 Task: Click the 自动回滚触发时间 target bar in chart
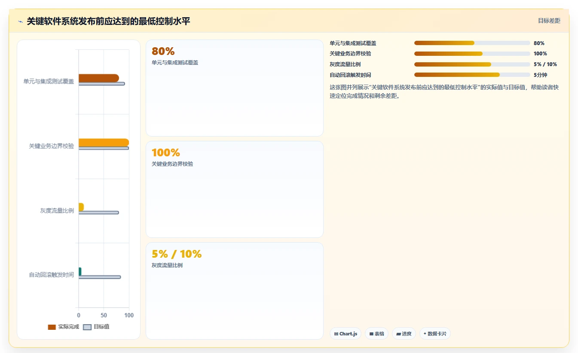coord(100,277)
